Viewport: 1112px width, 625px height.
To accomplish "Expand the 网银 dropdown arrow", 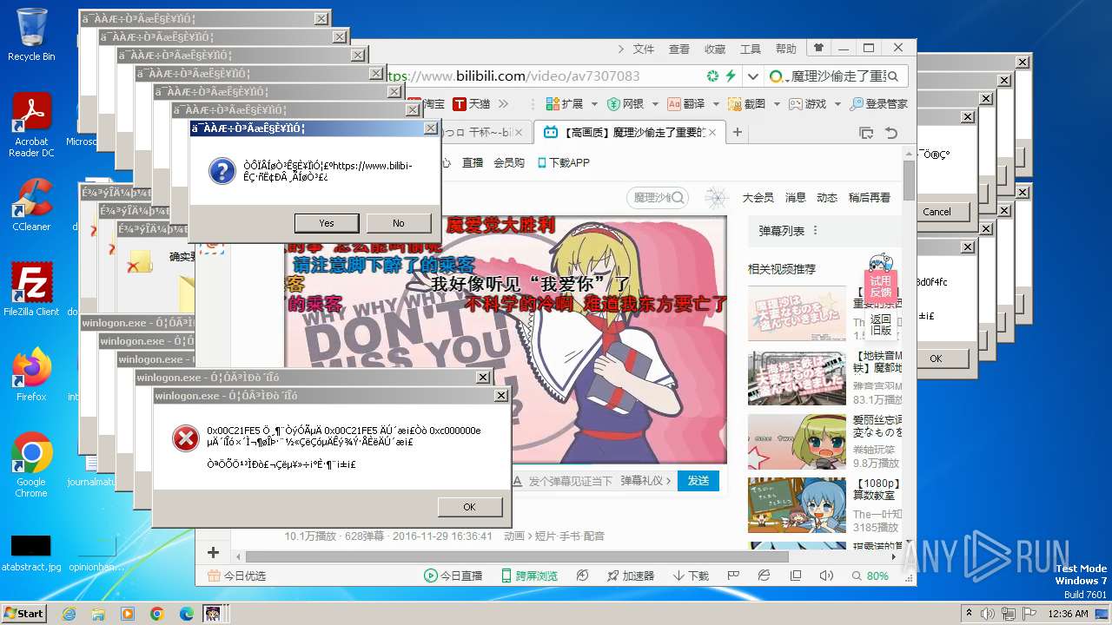I will (655, 104).
